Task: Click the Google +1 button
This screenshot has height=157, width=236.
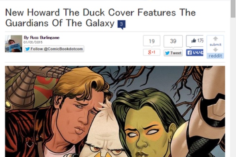Action: 151,52
